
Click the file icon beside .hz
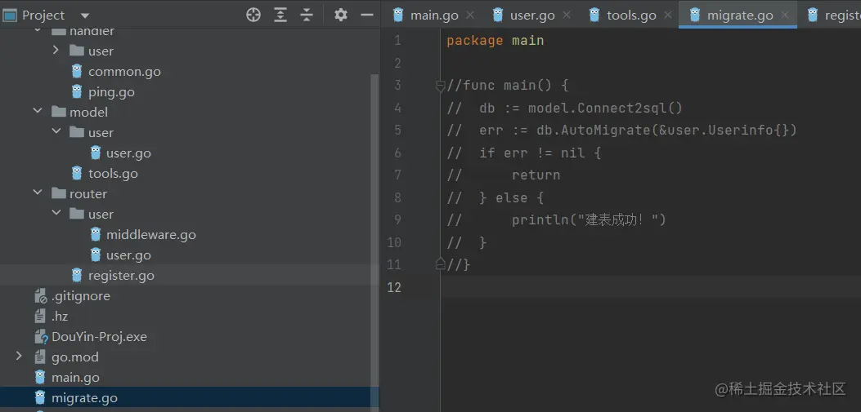coord(40,316)
